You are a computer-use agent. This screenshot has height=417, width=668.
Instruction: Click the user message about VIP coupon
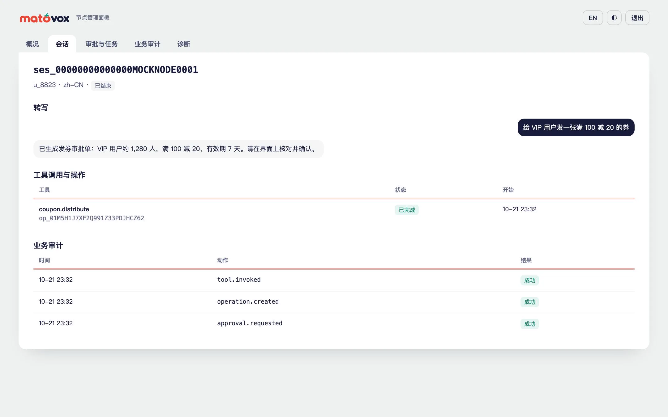point(576,127)
